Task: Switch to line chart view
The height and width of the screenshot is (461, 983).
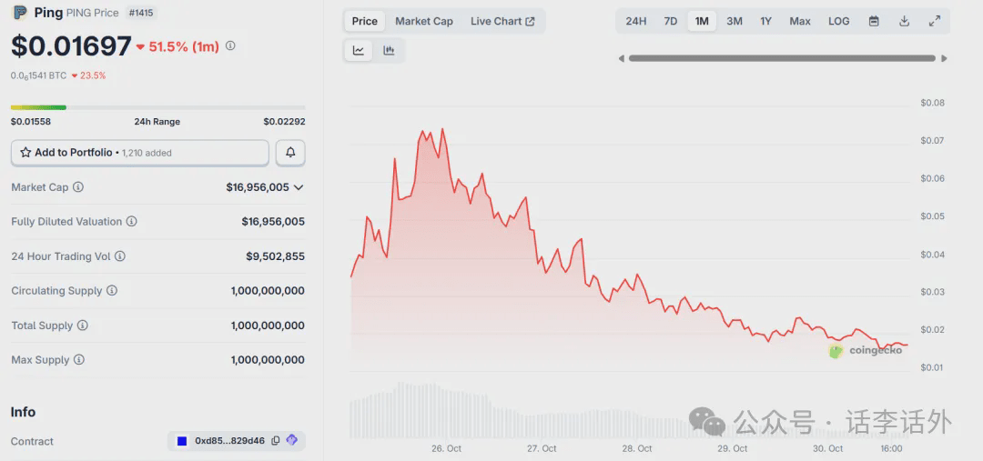Action: 359,51
